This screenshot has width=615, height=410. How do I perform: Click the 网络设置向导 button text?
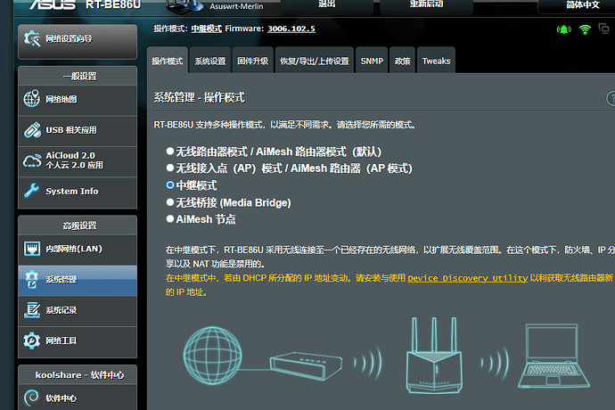tap(69, 38)
